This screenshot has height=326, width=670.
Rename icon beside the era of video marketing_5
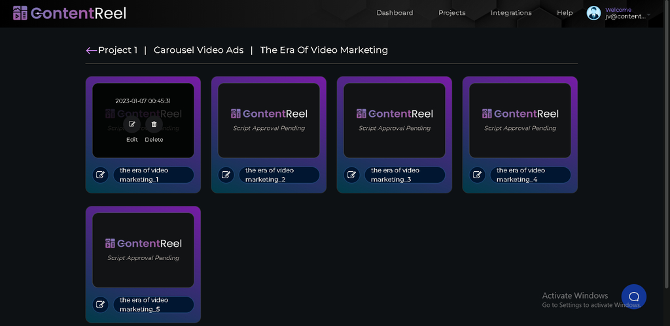(x=100, y=304)
